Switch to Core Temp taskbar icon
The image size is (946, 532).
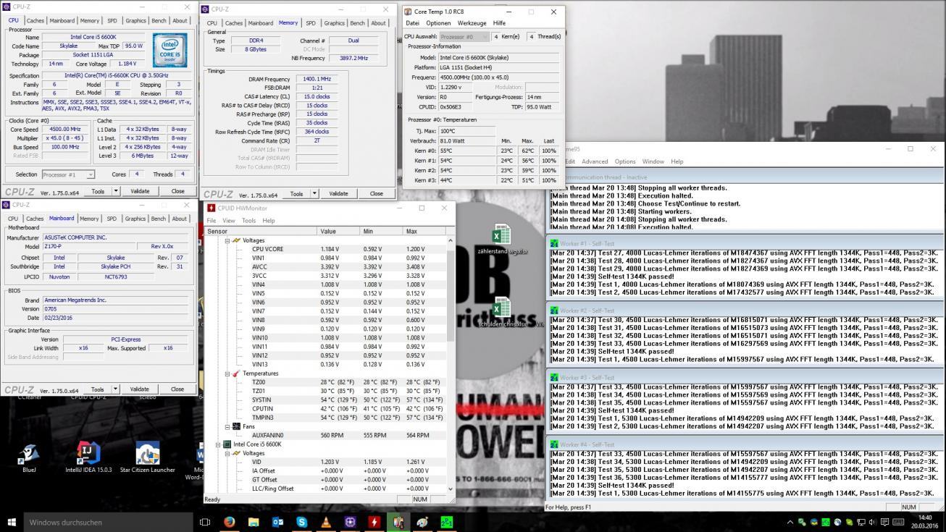[398, 522]
